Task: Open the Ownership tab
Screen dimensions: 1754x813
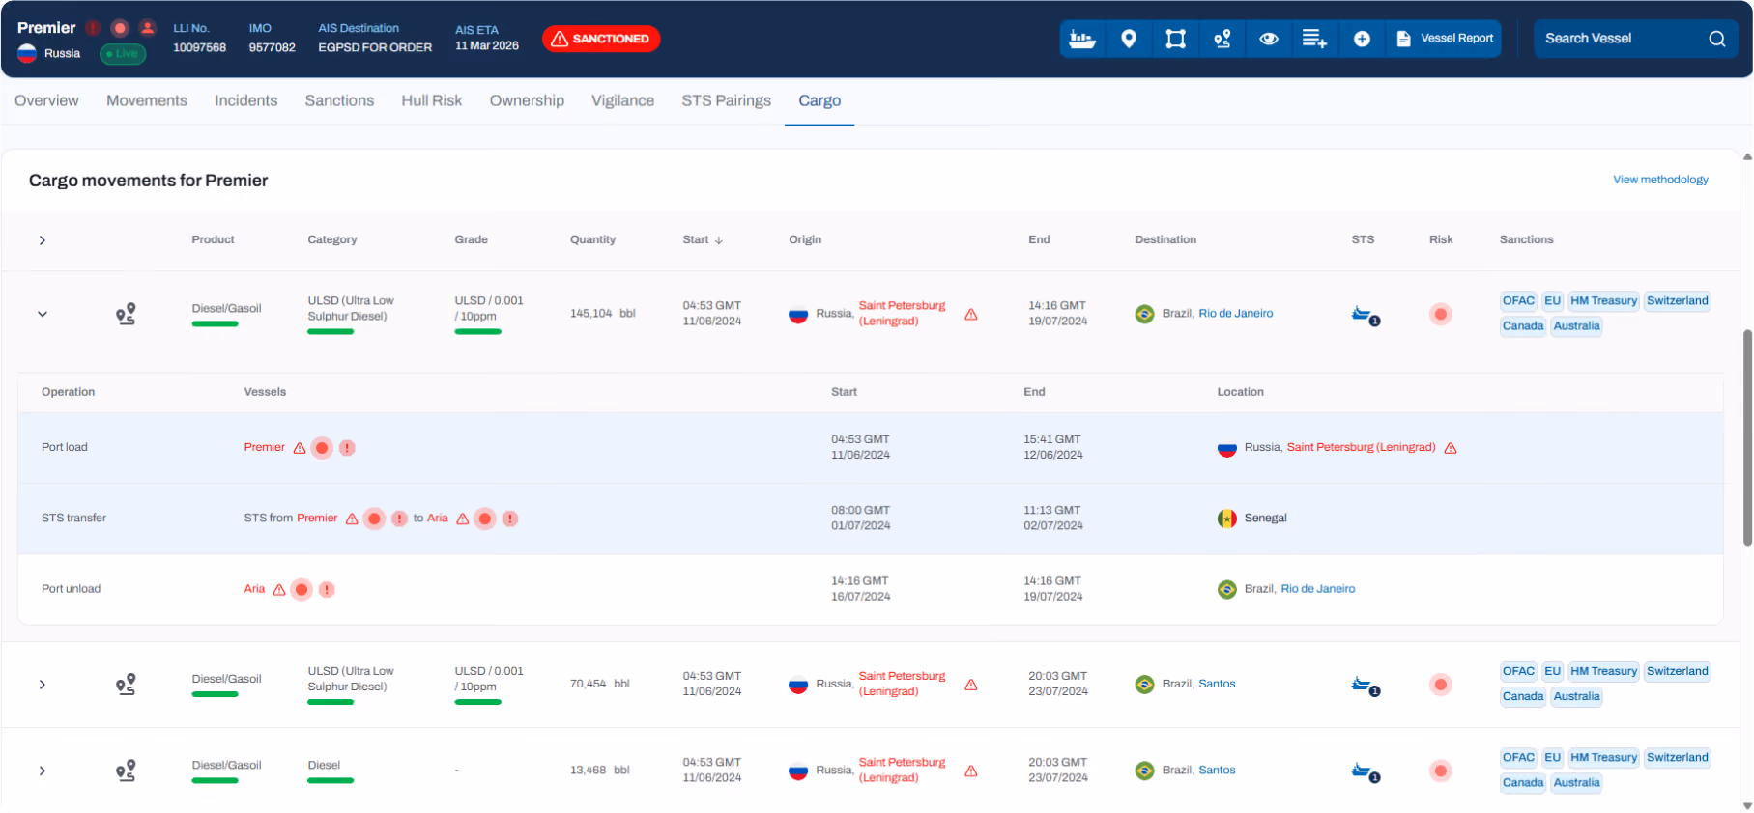Action: pyautogui.click(x=527, y=100)
